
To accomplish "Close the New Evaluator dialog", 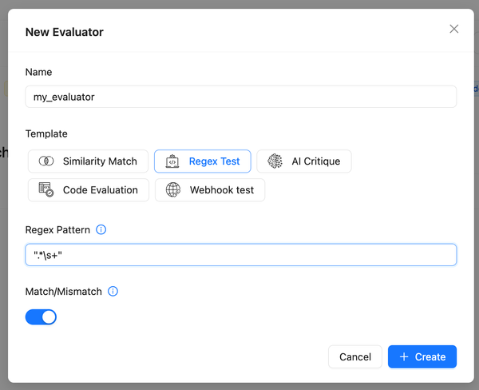I will pos(454,29).
